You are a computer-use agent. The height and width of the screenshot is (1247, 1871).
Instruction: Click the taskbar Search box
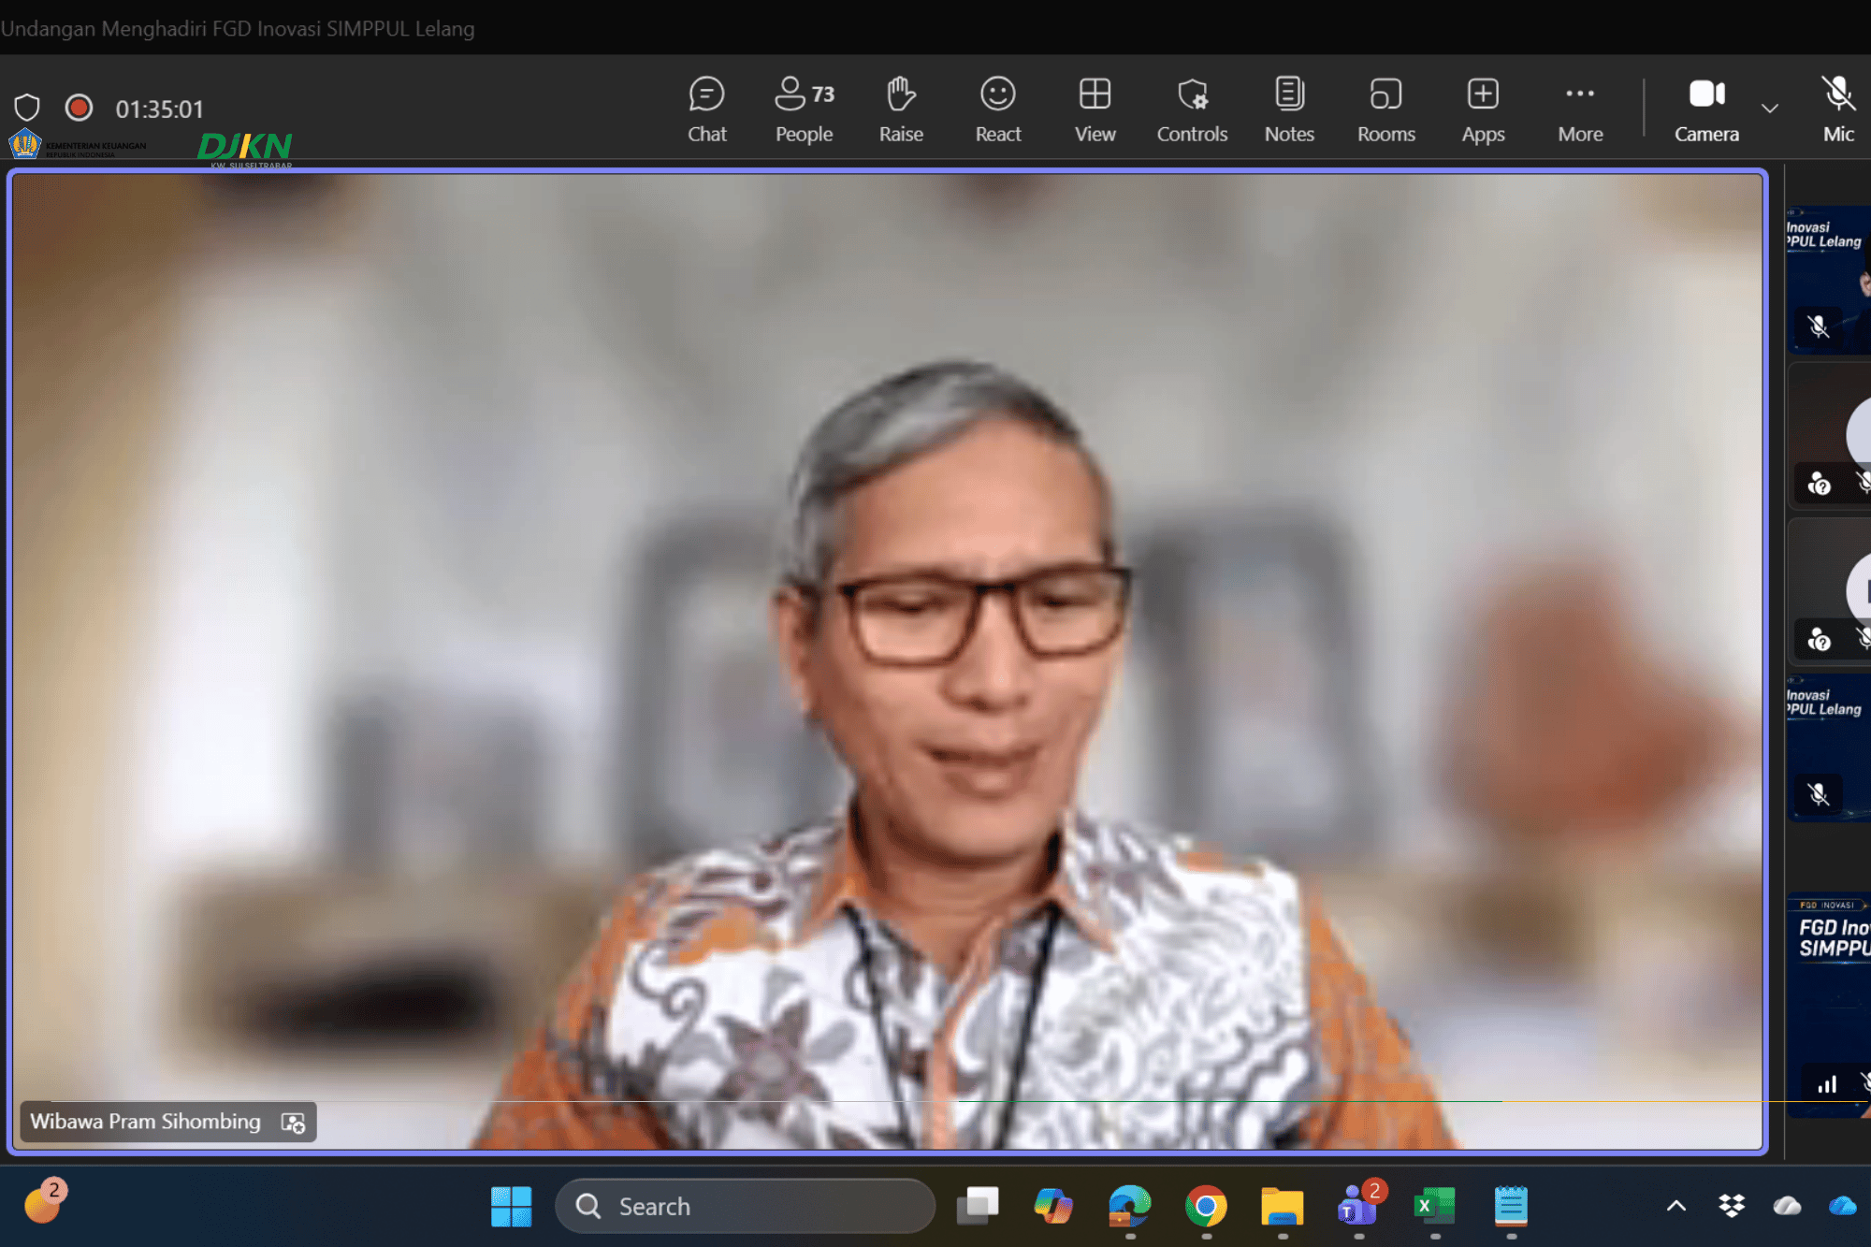coord(745,1206)
